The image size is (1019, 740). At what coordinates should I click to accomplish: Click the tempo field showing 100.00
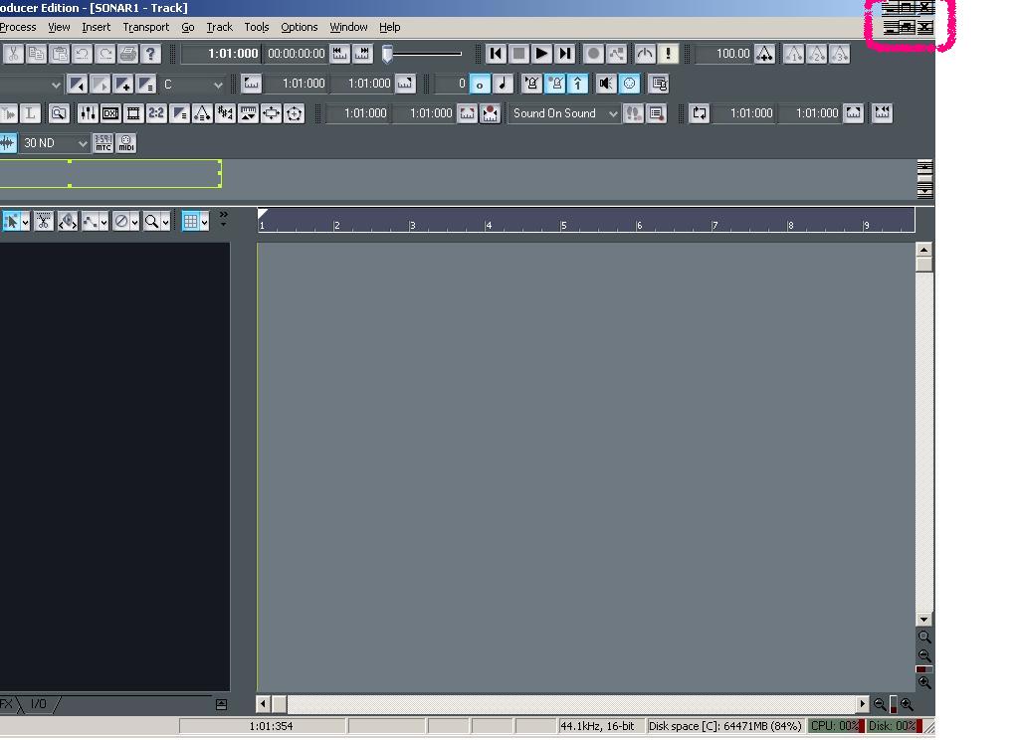[725, 54]
